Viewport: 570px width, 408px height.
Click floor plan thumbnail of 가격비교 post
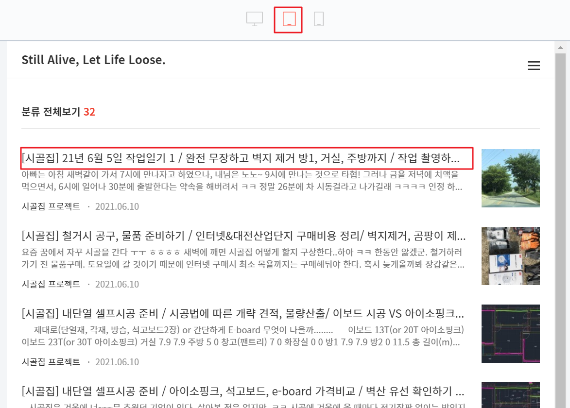[x=510, y=395]
